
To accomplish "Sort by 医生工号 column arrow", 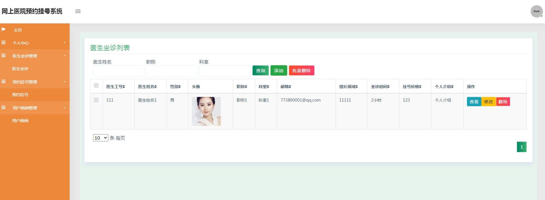I will coord(123,87).
